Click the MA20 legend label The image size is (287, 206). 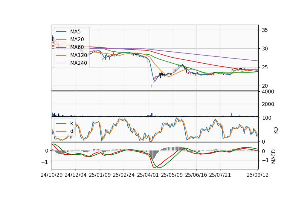[77, 39]
